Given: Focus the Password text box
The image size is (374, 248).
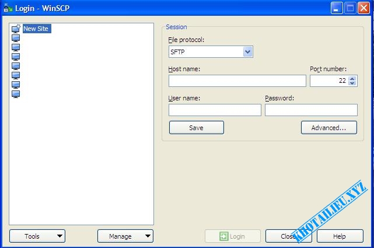Looking at the screenshot, I should tap(311, 110).
